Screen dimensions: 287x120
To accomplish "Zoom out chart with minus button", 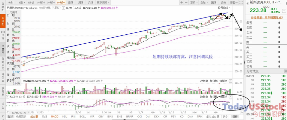I will tap(186, 3).
